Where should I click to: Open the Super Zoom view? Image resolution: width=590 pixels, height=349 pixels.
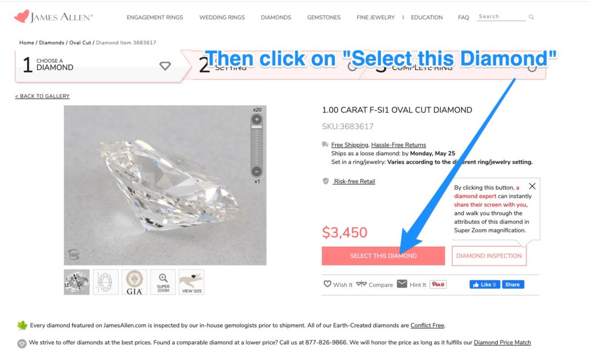pyautogui.click(x=163, y=282)
